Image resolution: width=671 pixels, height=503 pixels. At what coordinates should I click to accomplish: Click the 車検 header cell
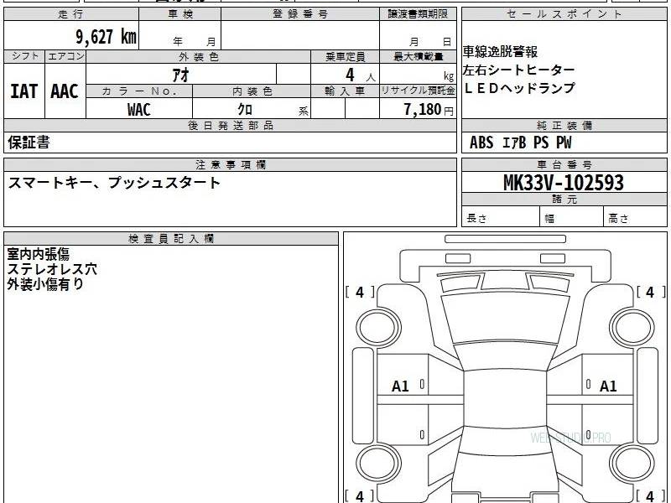coord(180,14)
